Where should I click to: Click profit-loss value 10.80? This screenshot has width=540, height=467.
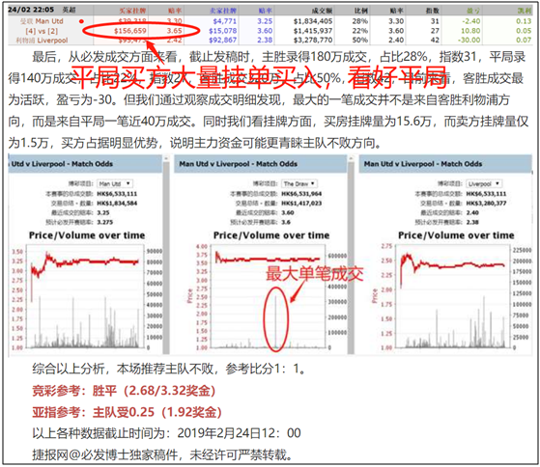click(x=470, y=31)
